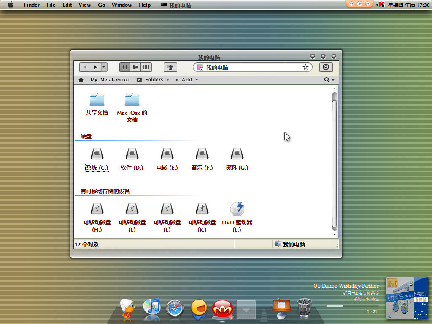This screenshot has width=432, height=324.
Task: Open the View menu
Action: 84,5
